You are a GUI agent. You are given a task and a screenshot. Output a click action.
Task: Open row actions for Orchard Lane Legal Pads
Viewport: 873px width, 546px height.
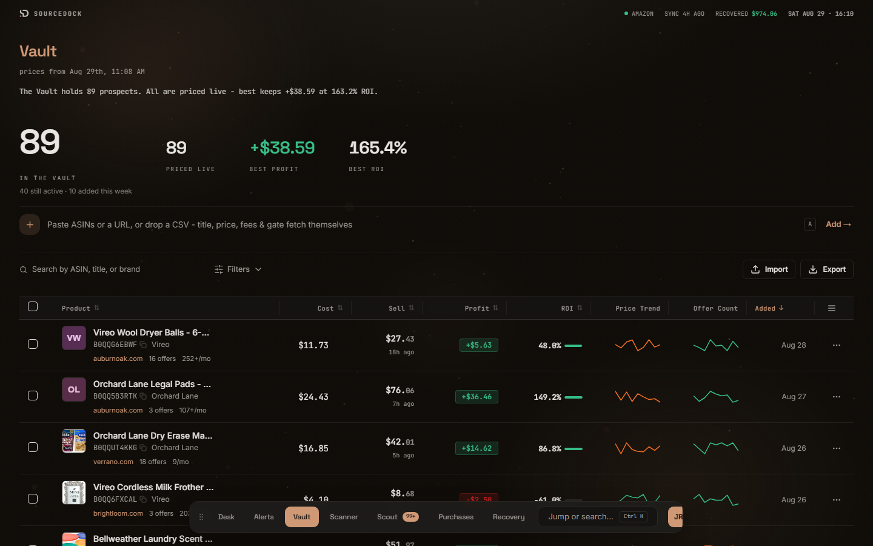coord(837,397)
